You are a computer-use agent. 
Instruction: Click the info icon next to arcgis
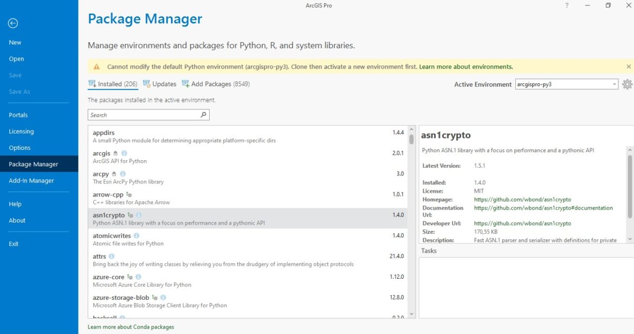(124, 154)
